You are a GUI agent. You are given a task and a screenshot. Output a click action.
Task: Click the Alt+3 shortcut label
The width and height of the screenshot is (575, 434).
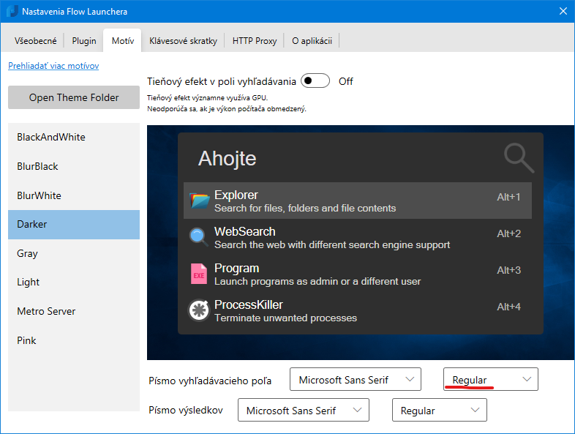tap(509, 270)
